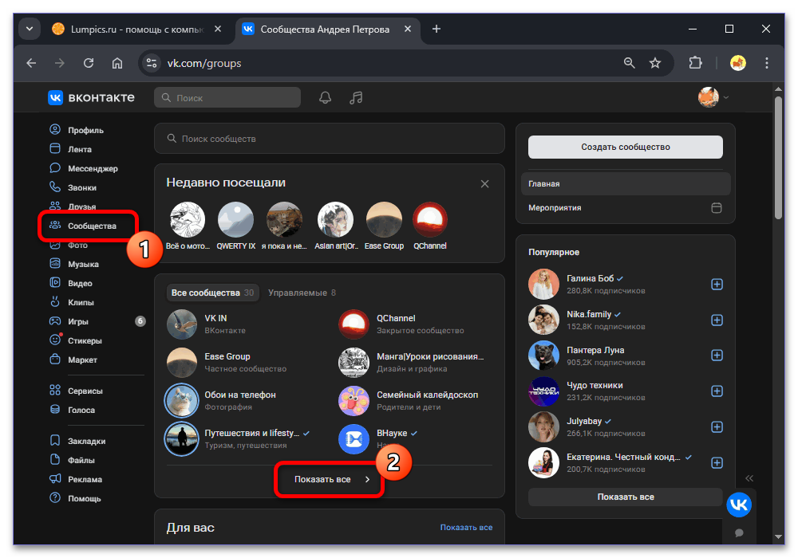Screen dimensions: 798x558
Task: Open the browser home page
Action: (x=117, y=63)
